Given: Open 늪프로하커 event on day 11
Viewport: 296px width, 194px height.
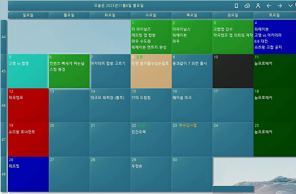Looking at the screenshot, I should (x=263, y=63).
